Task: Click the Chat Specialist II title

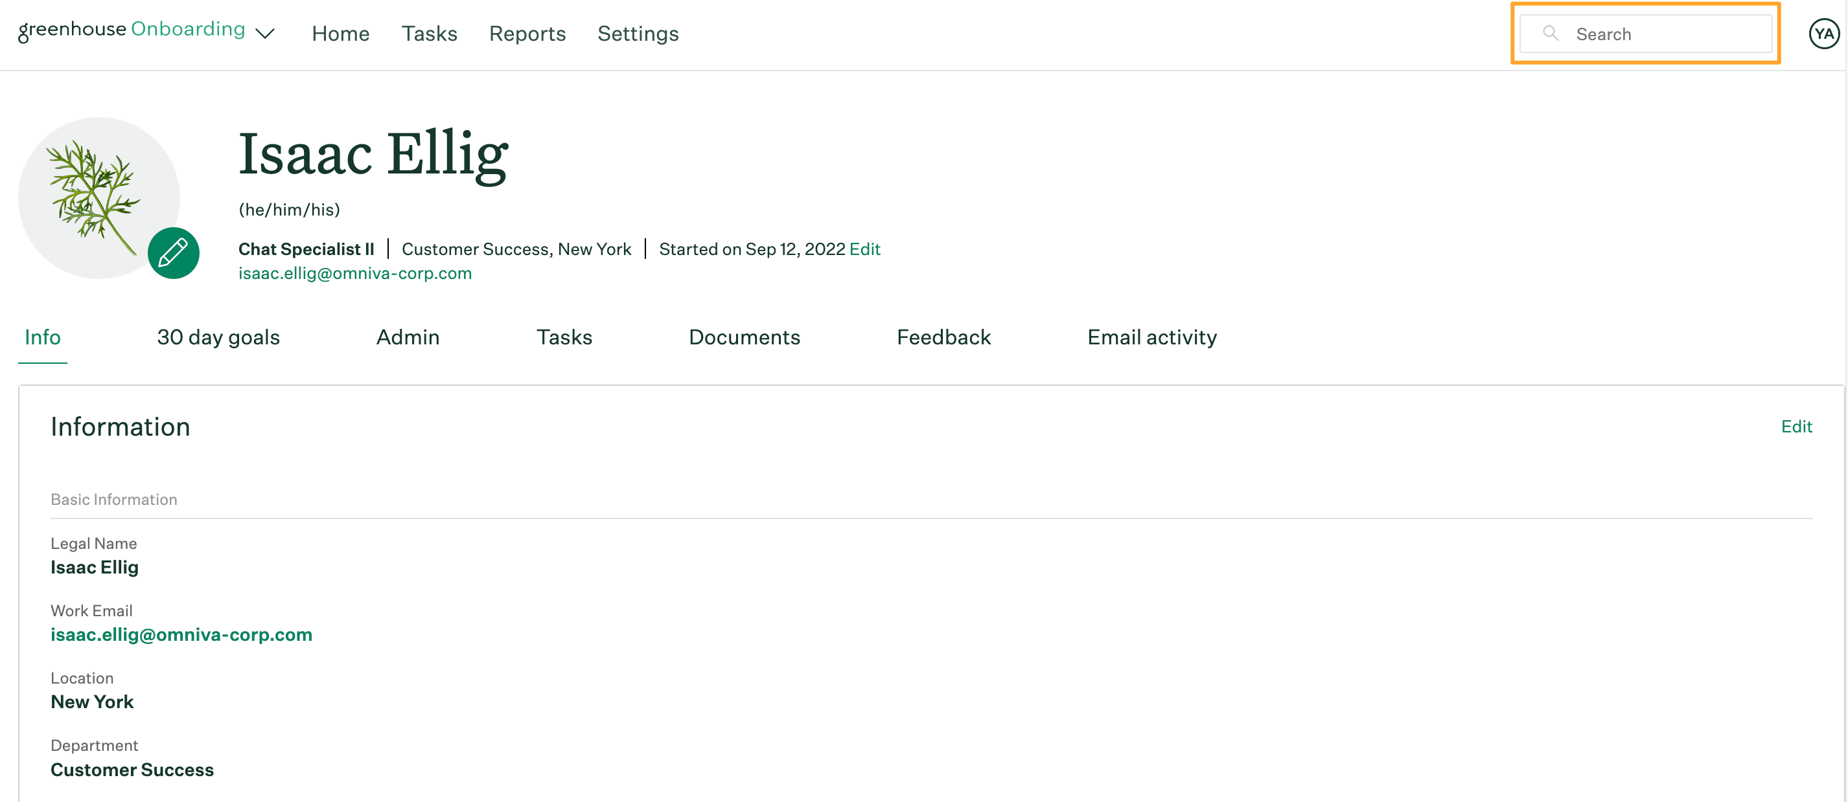Action: (306, 249)
